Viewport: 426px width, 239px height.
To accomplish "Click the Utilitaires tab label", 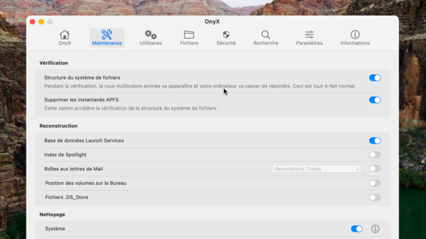I will (x=150, y=43).
